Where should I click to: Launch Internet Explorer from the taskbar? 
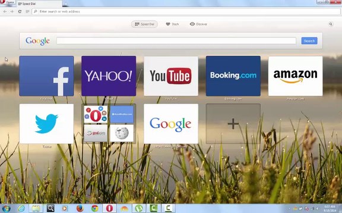click(x=21, y=208)
